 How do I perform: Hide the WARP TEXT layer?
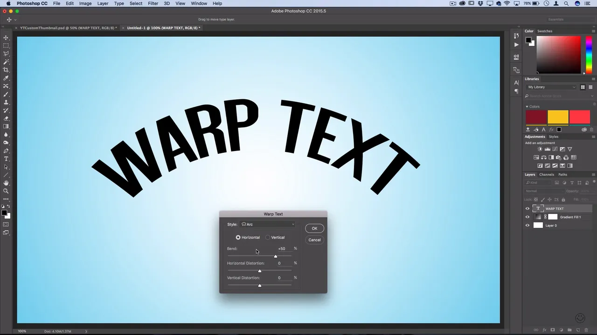[x=528, y=209]
